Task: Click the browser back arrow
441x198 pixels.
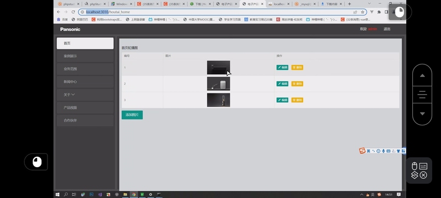Action: coord(58,12)
